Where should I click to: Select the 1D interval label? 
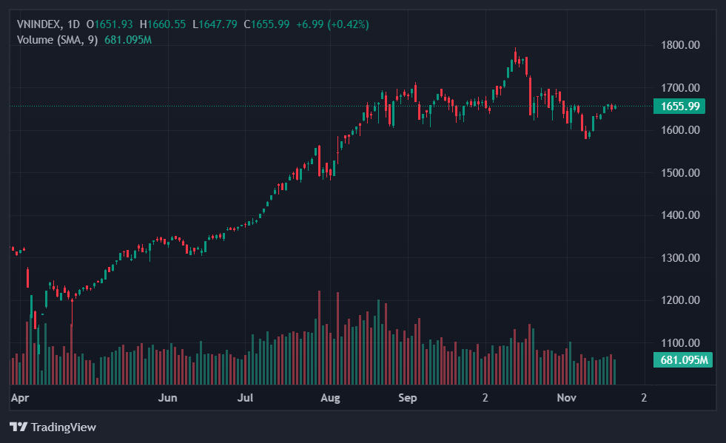click(73, 24)
